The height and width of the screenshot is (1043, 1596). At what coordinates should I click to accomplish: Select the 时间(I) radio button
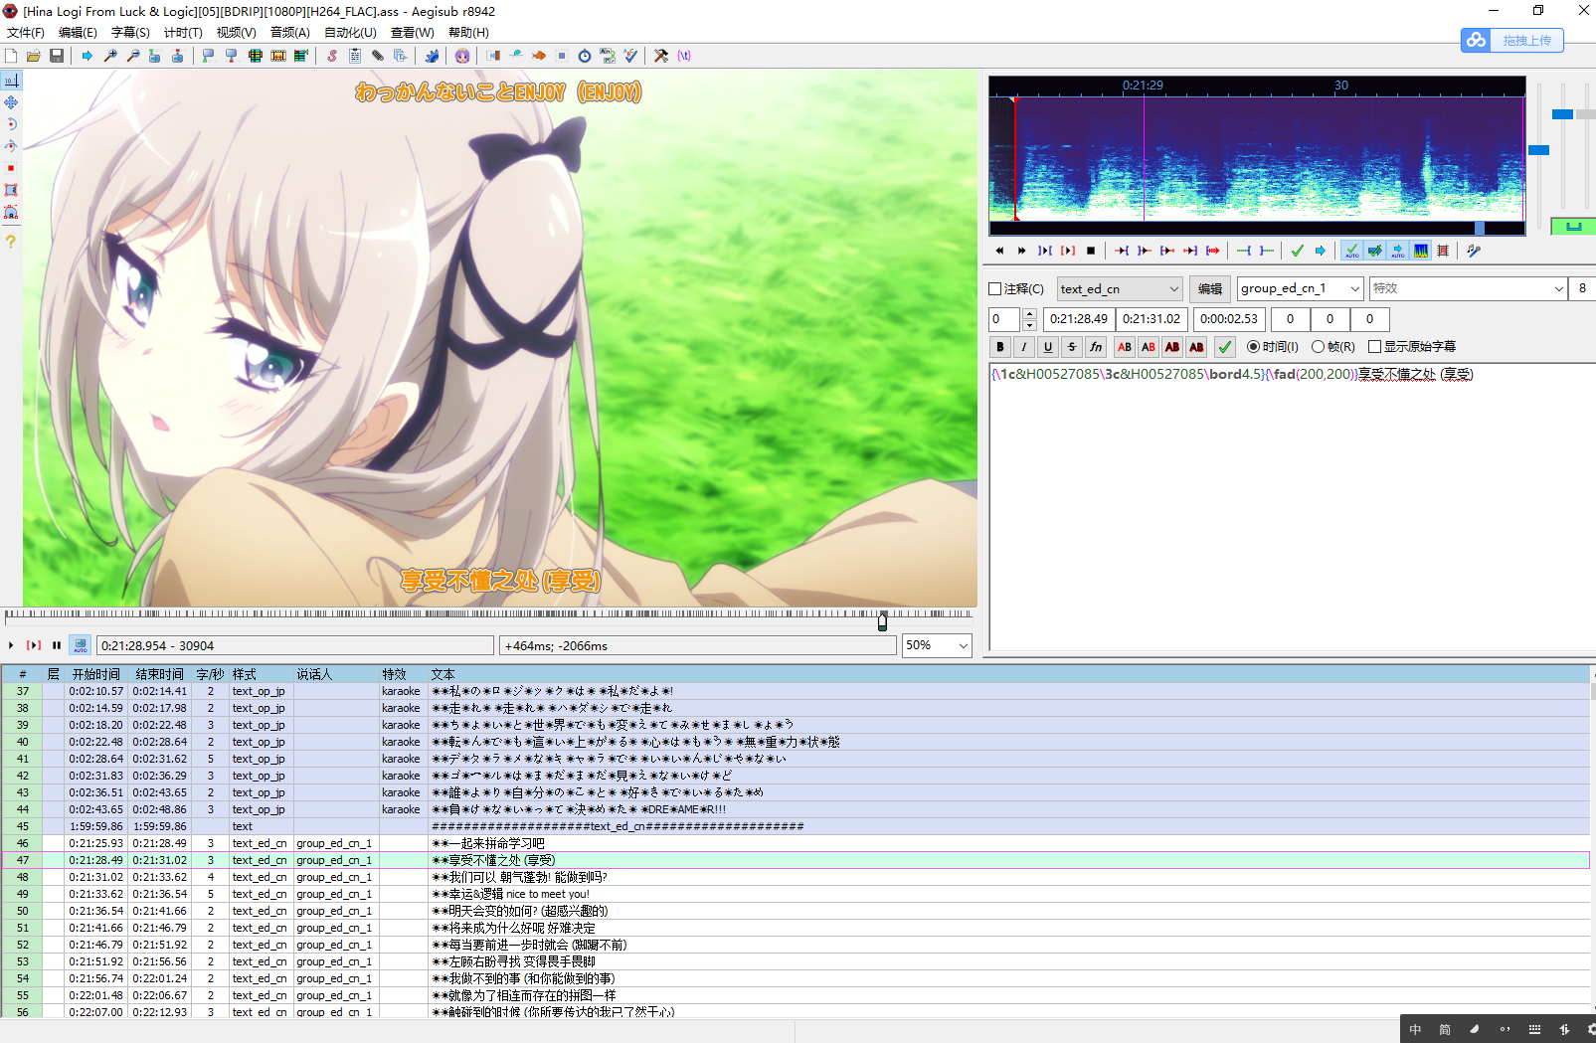pos(1253,347)
